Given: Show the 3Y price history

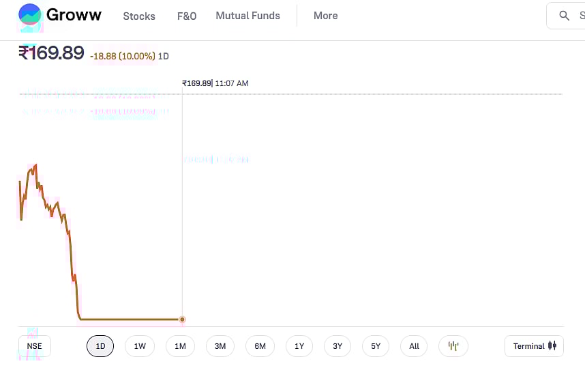Looking at the screenshot, I should coord(337,346).
